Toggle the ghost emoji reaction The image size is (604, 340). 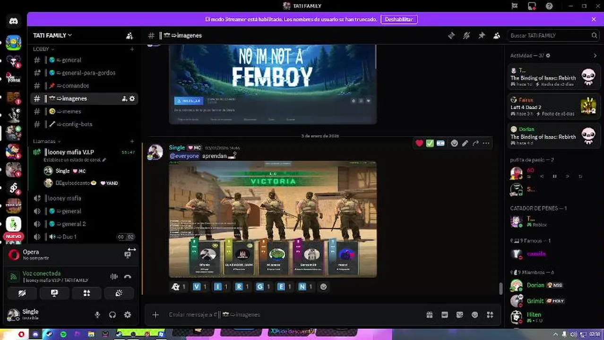click(179, 287)
